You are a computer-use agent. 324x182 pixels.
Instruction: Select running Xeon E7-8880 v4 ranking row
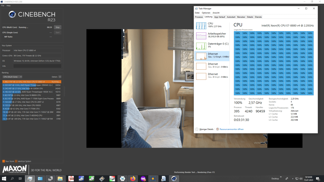[x=32, y=82]
